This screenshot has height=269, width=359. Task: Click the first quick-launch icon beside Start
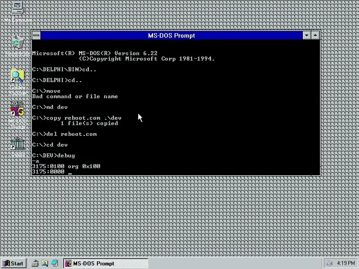[35, 263]
